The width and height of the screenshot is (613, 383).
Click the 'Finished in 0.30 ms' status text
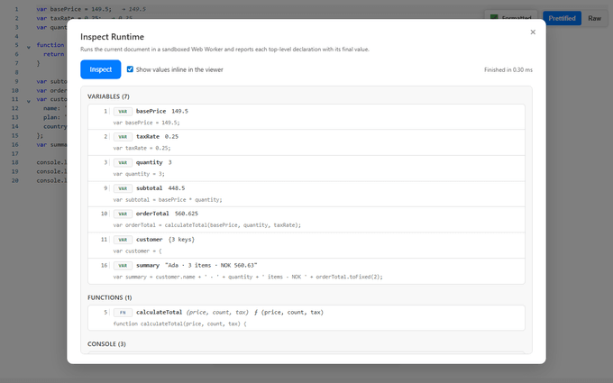tap(508, 70)
